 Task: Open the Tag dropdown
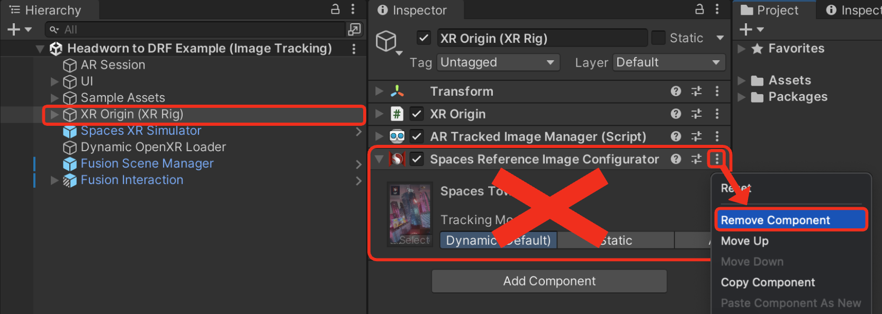pos(498,62)
